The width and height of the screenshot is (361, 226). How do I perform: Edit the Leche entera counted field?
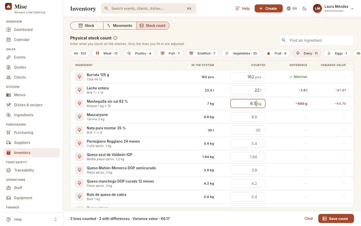[x=248, y=90]
